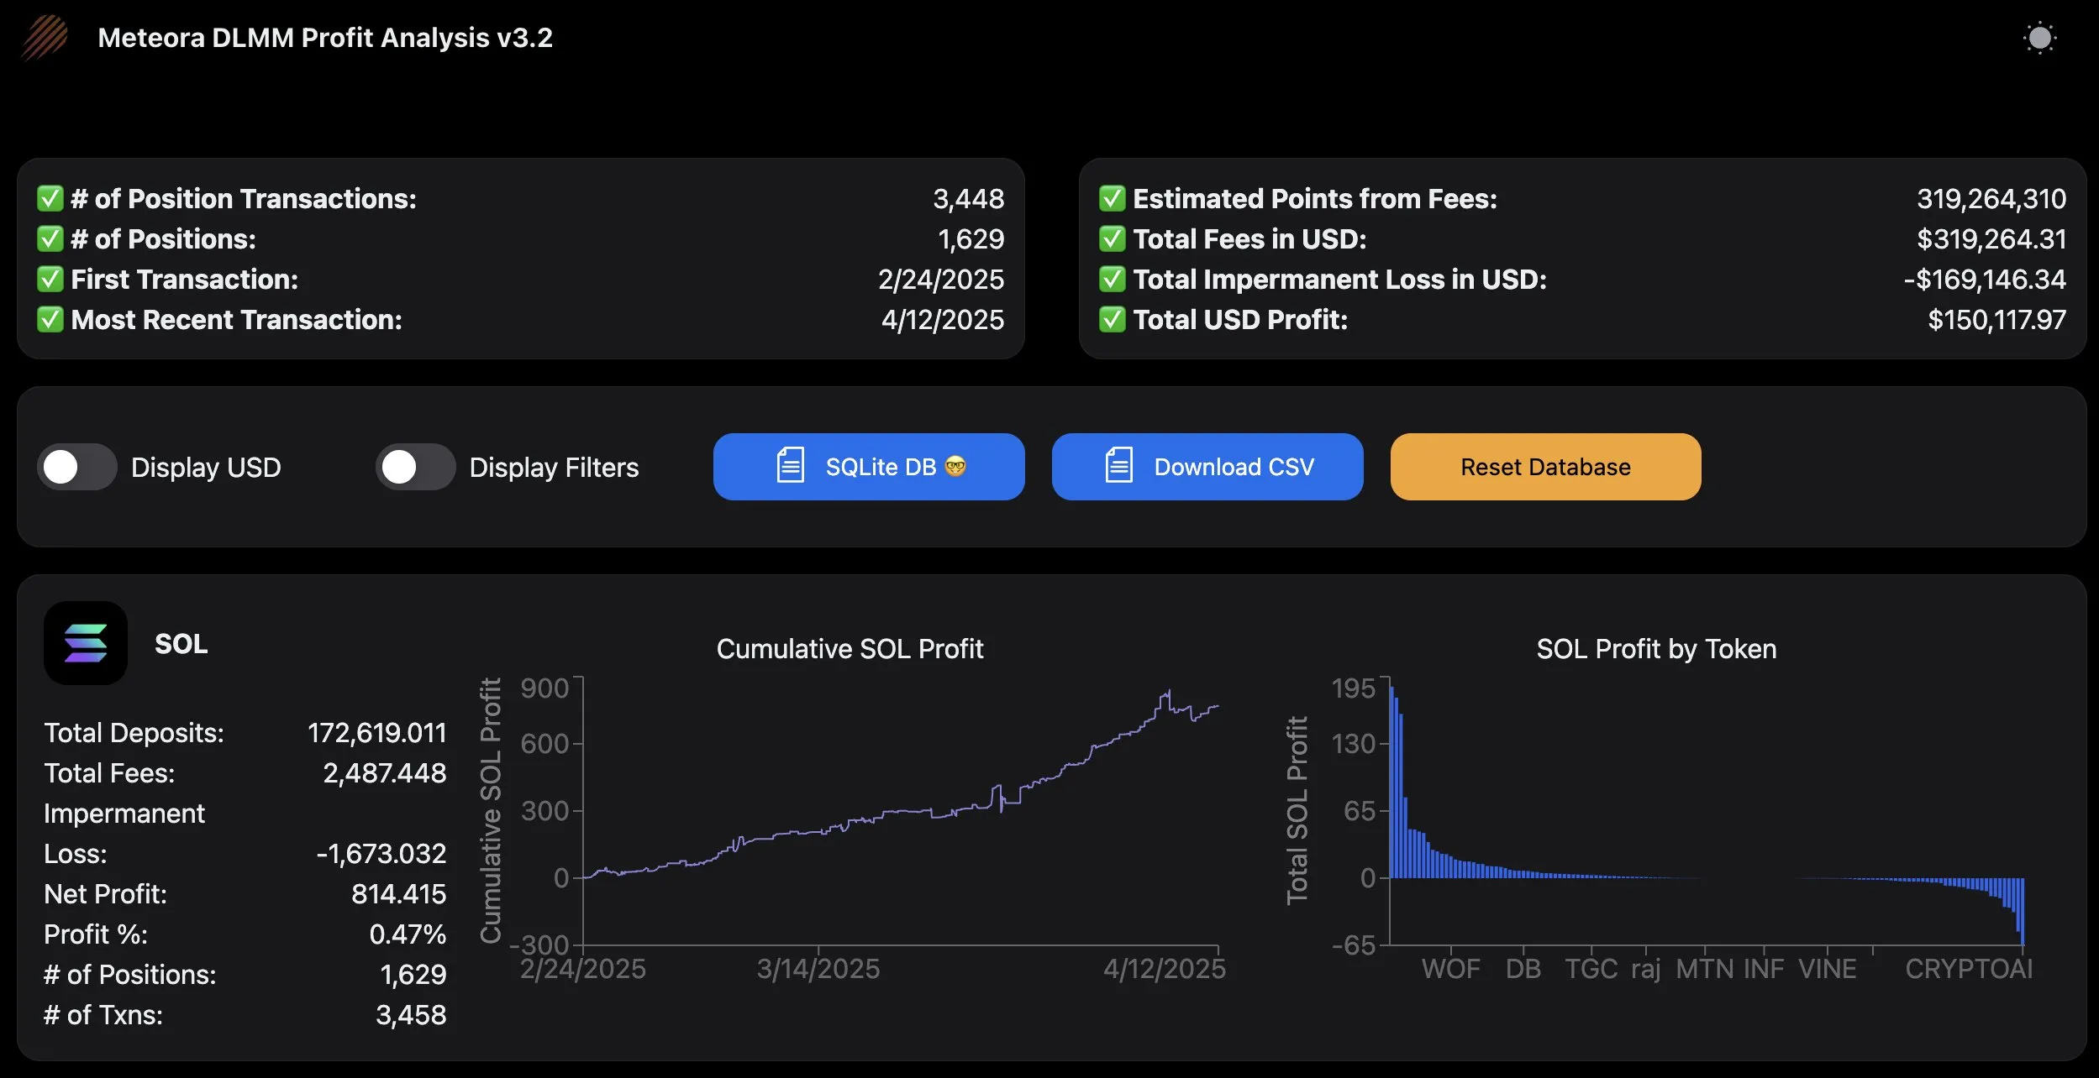Click checkmark beside # of Positions

50,238
